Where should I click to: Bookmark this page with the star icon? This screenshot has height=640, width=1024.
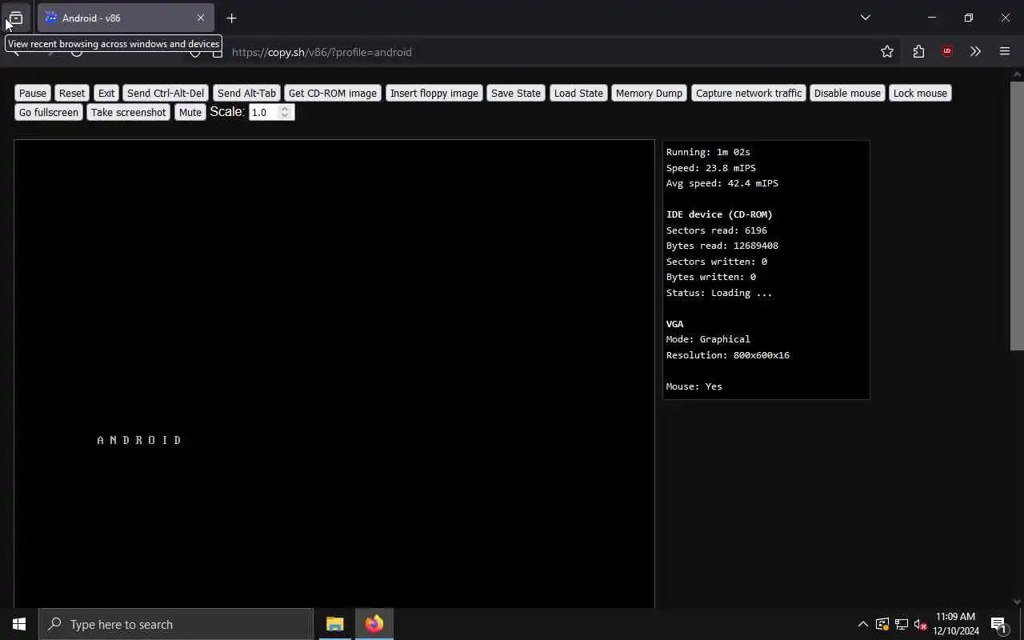(x=887, y=51)
